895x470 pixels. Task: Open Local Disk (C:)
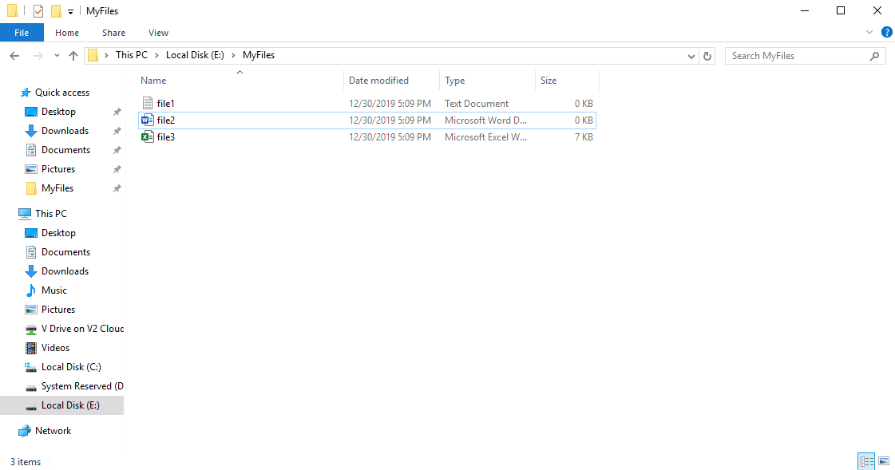click(71, 367)
